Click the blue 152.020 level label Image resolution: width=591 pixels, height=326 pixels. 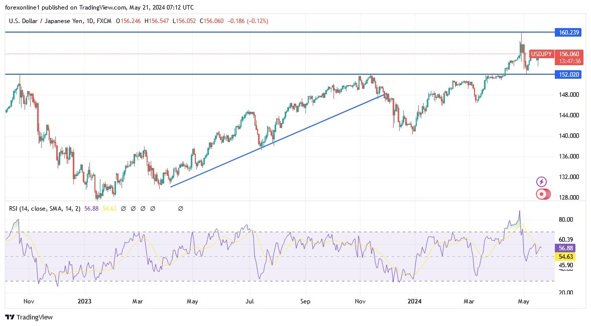coord(569,74)
